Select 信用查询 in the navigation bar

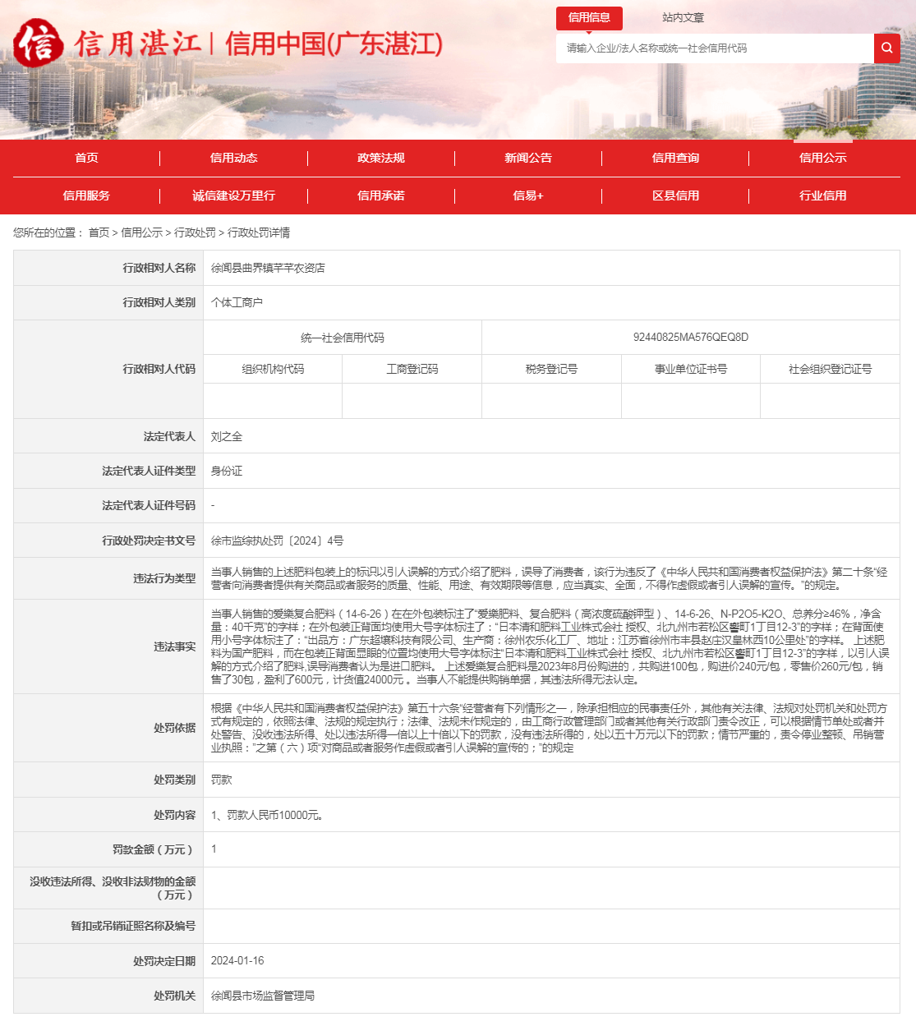675,158
